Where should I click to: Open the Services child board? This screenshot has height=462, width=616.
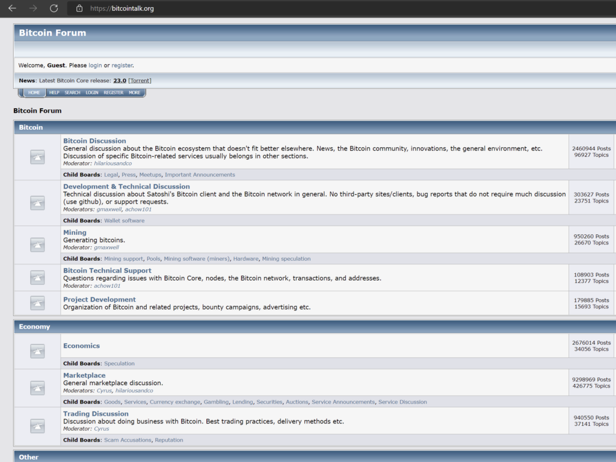135,402
